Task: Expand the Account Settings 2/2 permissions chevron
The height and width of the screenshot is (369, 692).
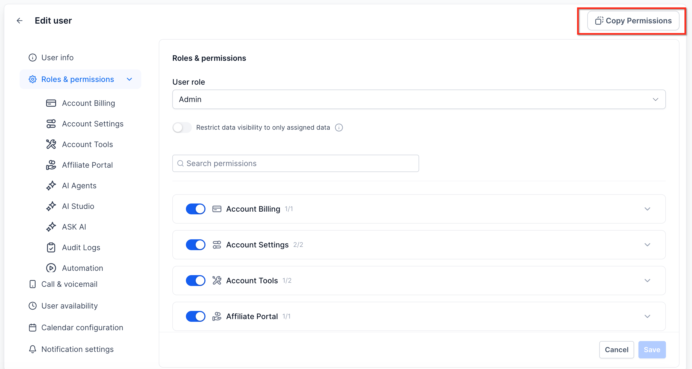Action: click(647, 245)
